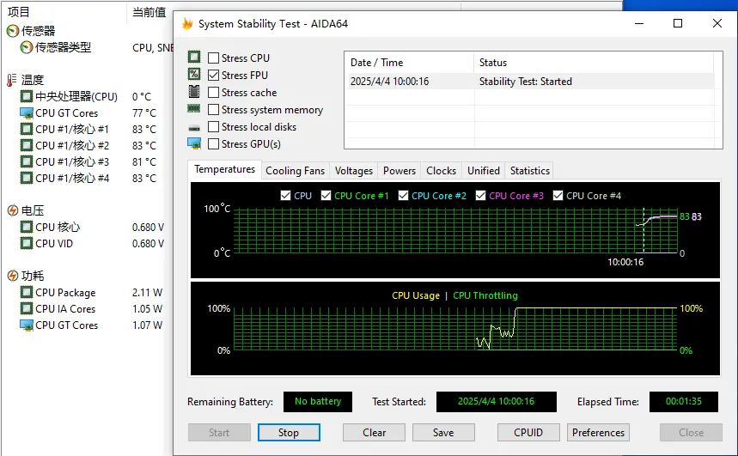Click the cache chip icon beside Stress cache
738x456 pixels.
[194, 91]
